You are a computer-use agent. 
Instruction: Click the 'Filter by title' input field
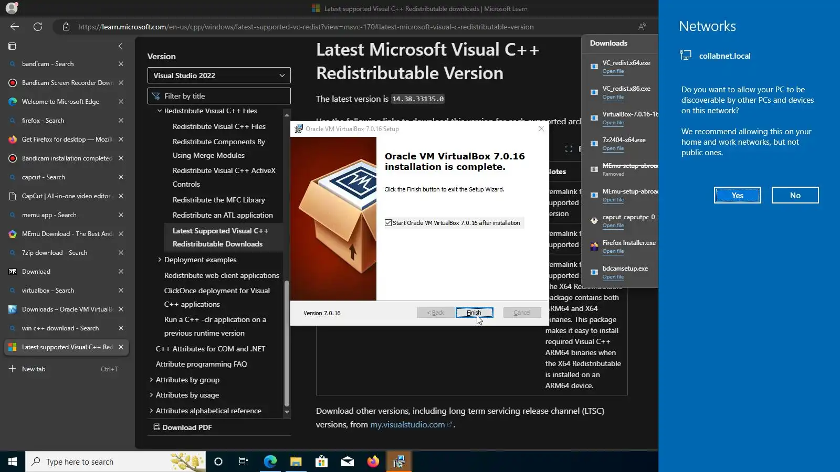(x=219, y=96)
